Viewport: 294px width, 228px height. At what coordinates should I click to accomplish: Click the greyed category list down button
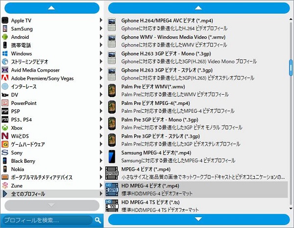click(x=52, y=205)
